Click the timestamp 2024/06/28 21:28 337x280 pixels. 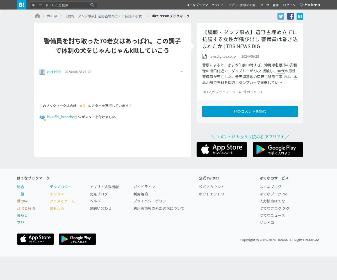78,72
